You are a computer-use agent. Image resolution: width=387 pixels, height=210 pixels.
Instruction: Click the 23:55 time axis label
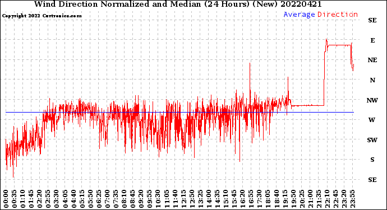(352, 198)
